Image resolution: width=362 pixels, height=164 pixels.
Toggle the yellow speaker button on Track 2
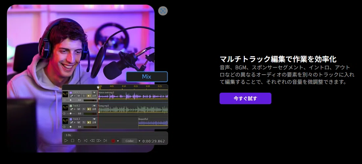point(89,109)
